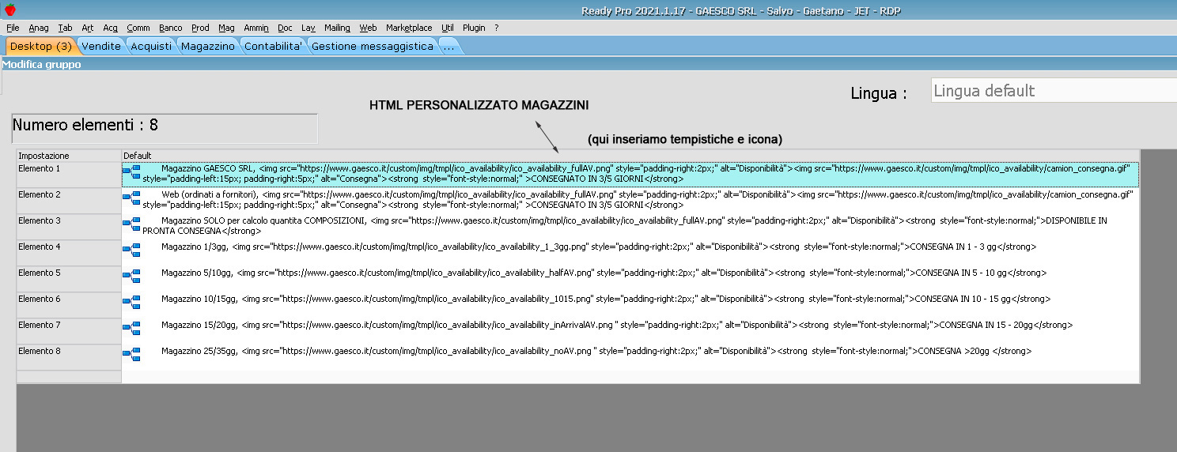Open the Util menu
Viewport: 1177px width, 452px height.
pos(448,28)
